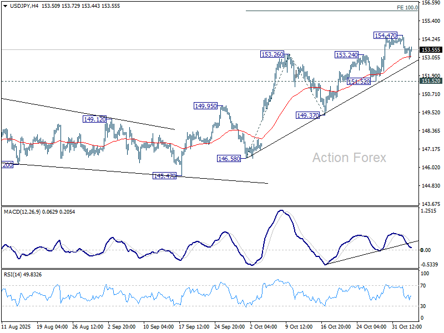Click the 149.950 swing high label
This screenshot has height=333, width=444.
click(205, 105)
